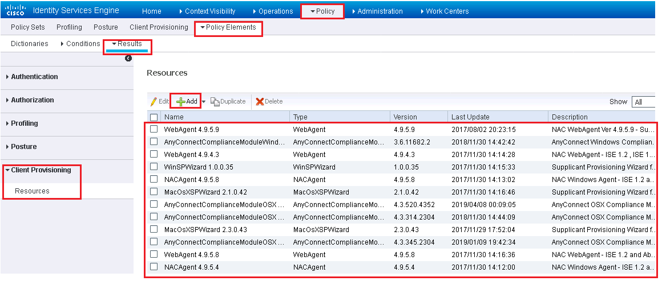Click the red X Delete button
Viewport: 662px width, 285px height.
[269, 101]
